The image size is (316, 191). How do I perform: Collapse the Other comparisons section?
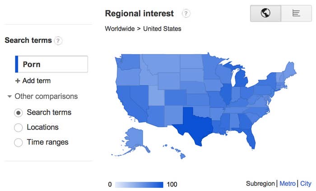tap(9, 96)
